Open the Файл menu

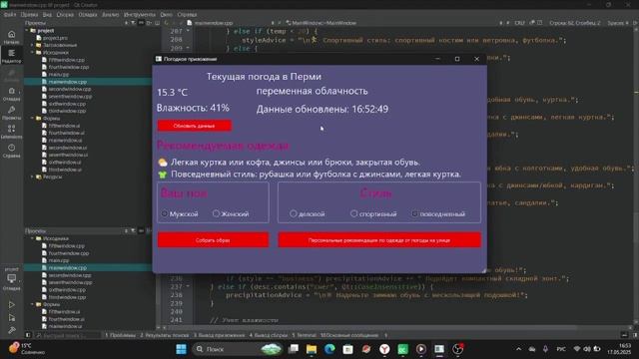[10, 15]
